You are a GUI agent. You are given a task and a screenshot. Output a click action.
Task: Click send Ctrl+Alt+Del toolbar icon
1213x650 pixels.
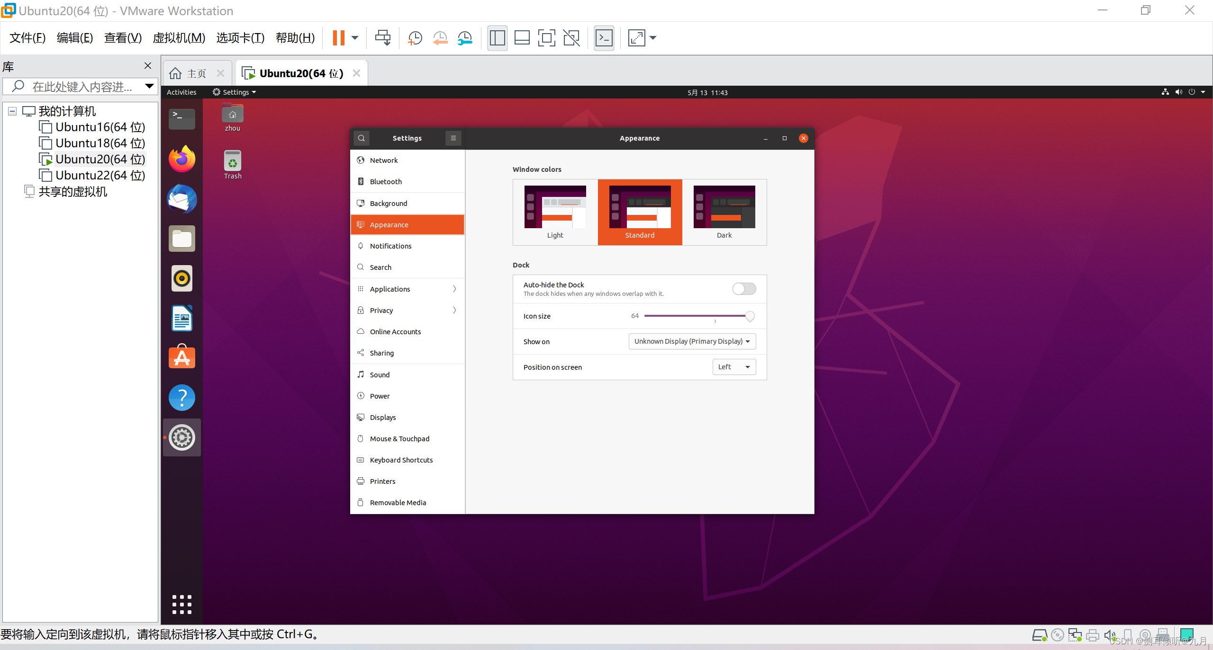pyautogui.click(x=382, y=38)
